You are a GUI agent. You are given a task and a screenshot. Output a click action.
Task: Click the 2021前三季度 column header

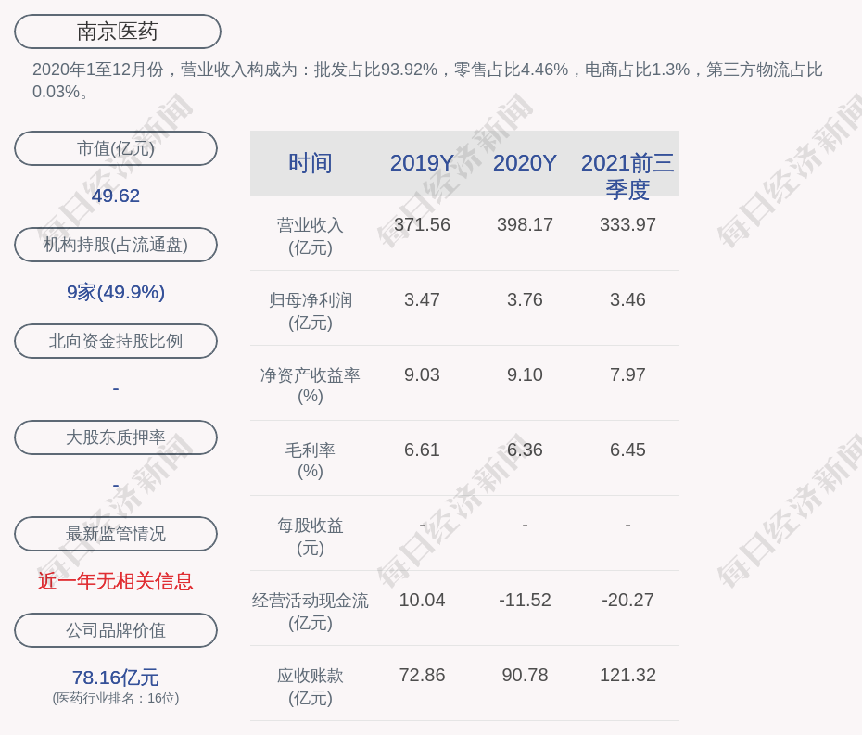tap(627, 176)
